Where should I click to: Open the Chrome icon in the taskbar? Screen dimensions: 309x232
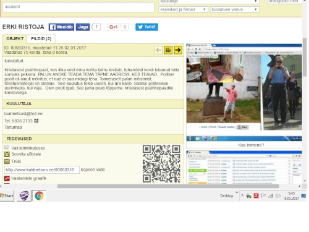[x=39, y=195]
